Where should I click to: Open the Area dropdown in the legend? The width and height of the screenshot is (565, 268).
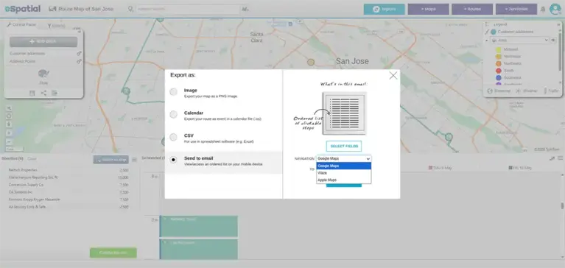[519, 40]
